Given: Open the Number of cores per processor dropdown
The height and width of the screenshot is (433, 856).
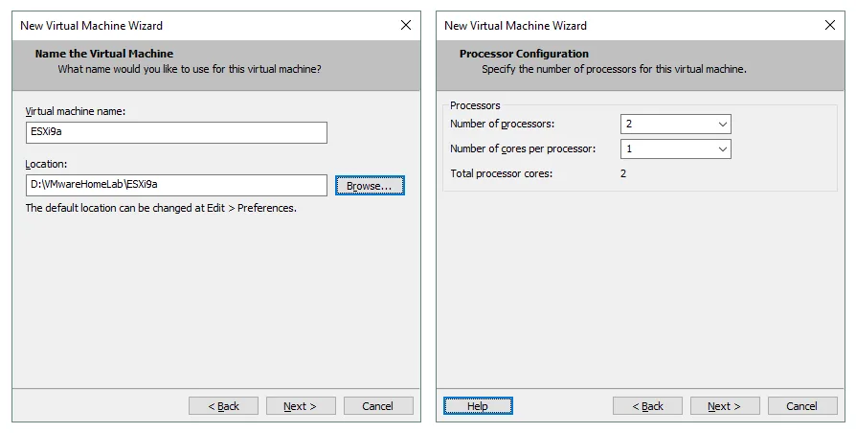Looking at the screenshot, I should pos(676,149).
